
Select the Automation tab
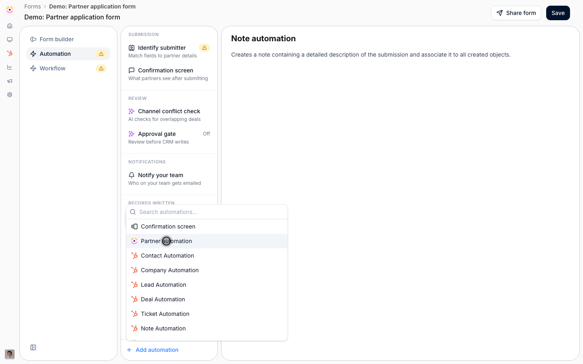point(68,54)
